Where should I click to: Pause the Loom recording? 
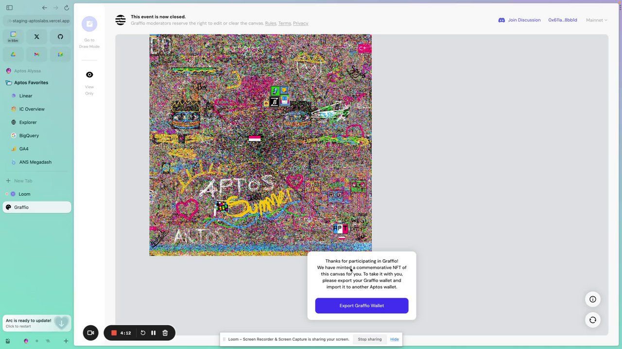tap(153, 333)
